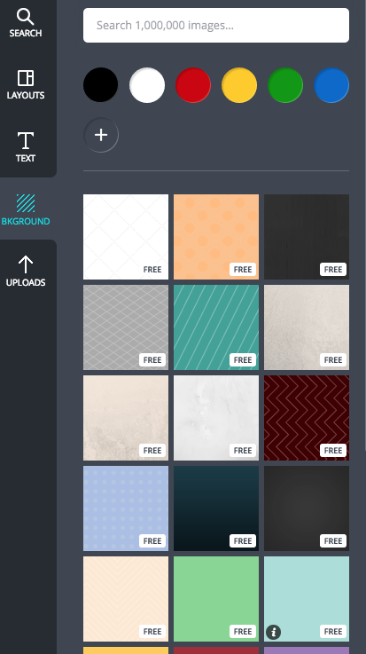Apply the orange polka dot background
The height and width of the screenshot is (654, 366).
(x=216, y=237)
